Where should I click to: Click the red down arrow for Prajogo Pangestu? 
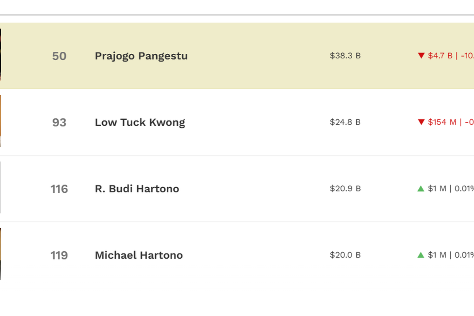coord(421,56)
